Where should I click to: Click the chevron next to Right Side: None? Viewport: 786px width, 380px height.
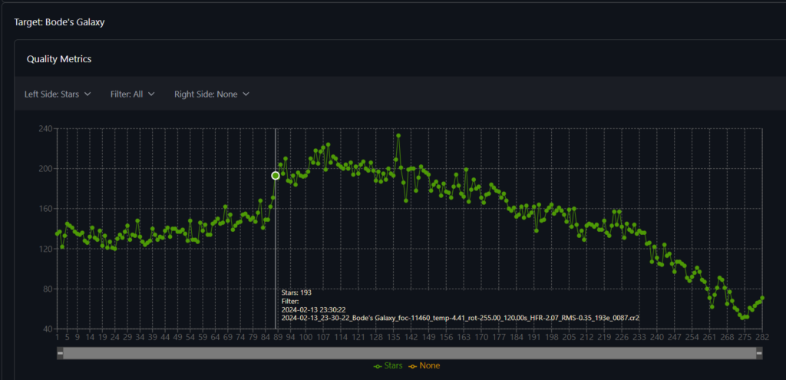(x=246, y=94)
